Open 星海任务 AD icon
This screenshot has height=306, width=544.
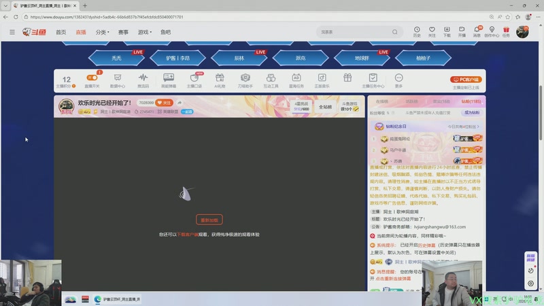click(x=296, y=81)
